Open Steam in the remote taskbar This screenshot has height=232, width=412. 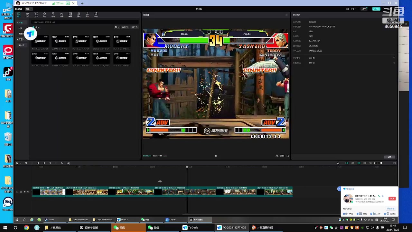[x=49, y=220]
